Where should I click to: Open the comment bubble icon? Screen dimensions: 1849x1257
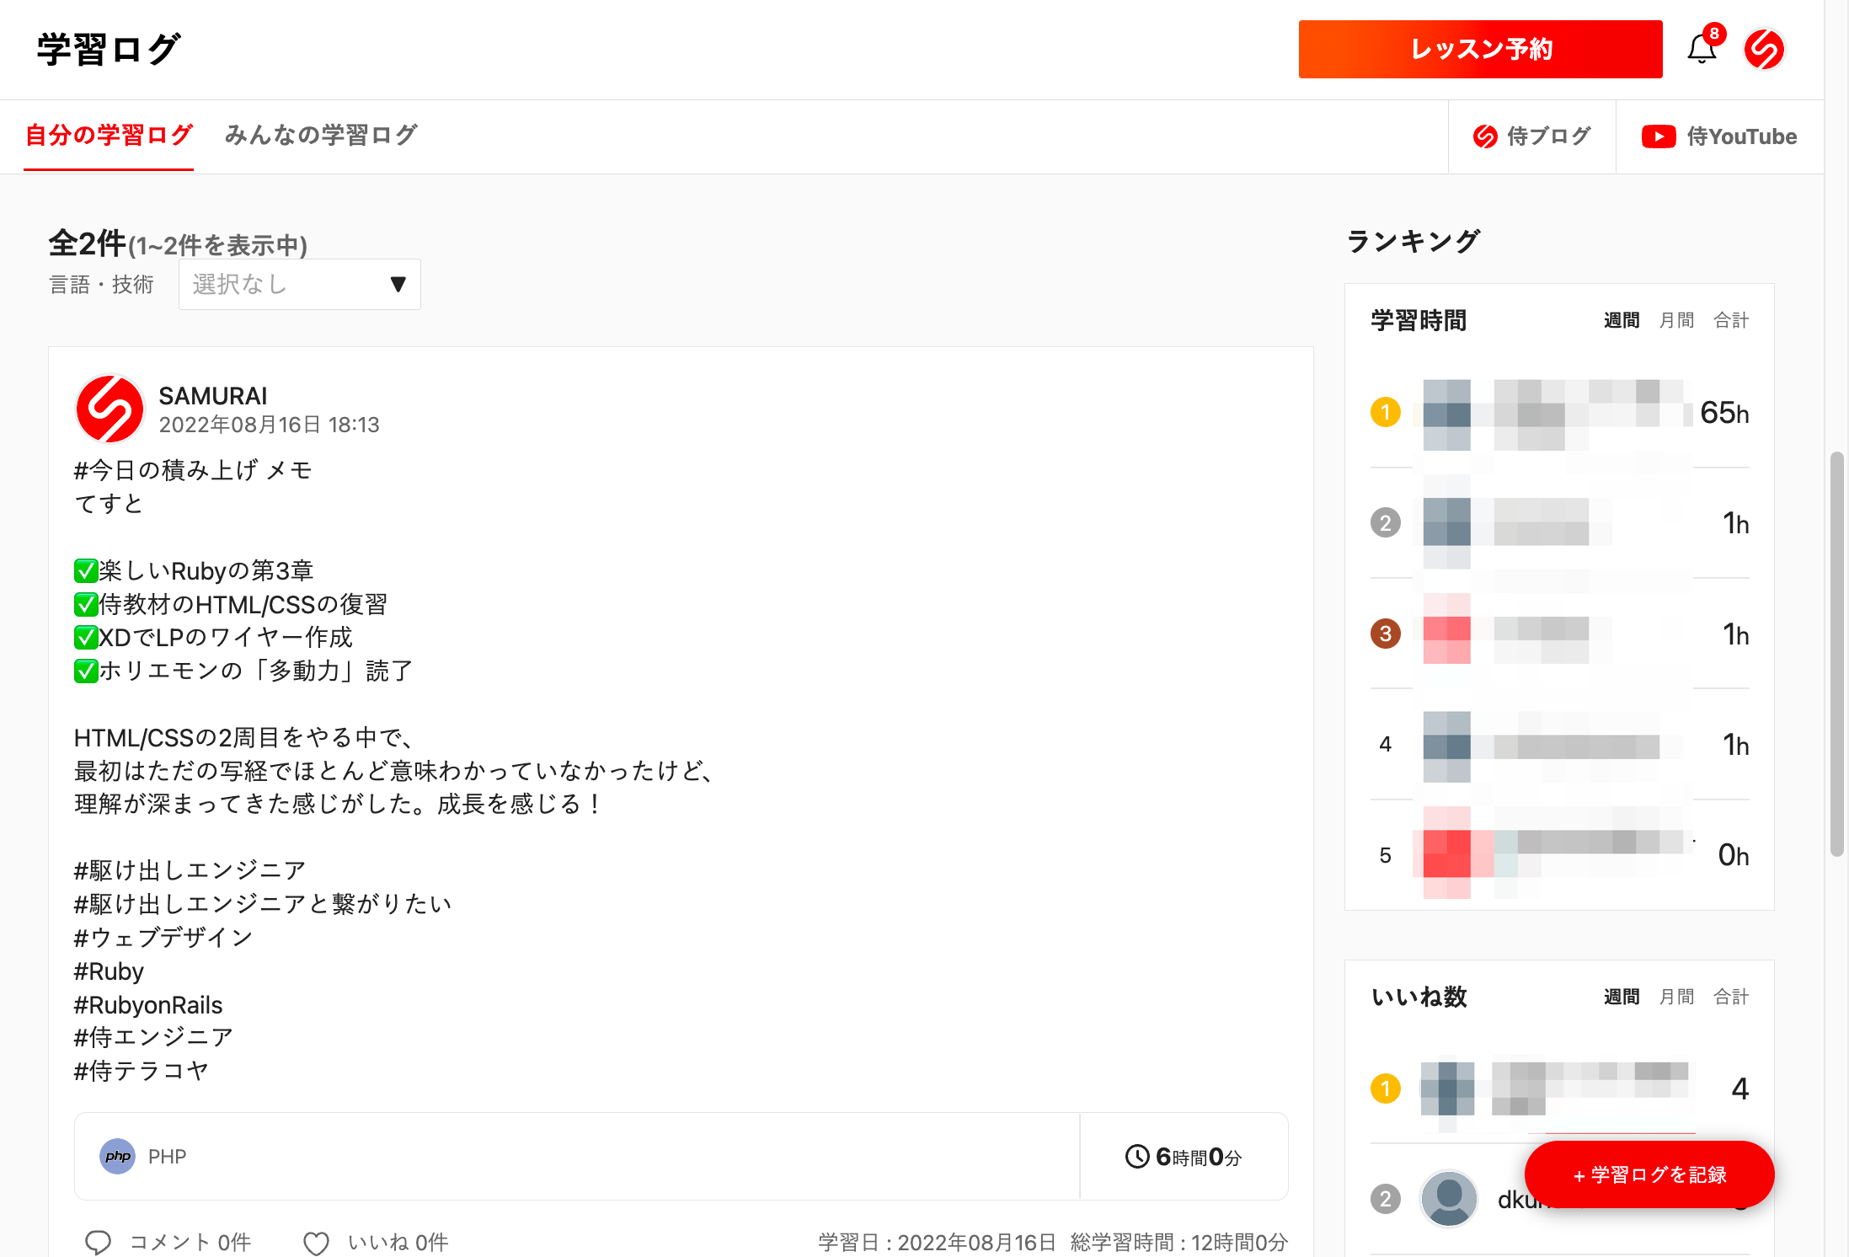click(x=99, y=1242)
